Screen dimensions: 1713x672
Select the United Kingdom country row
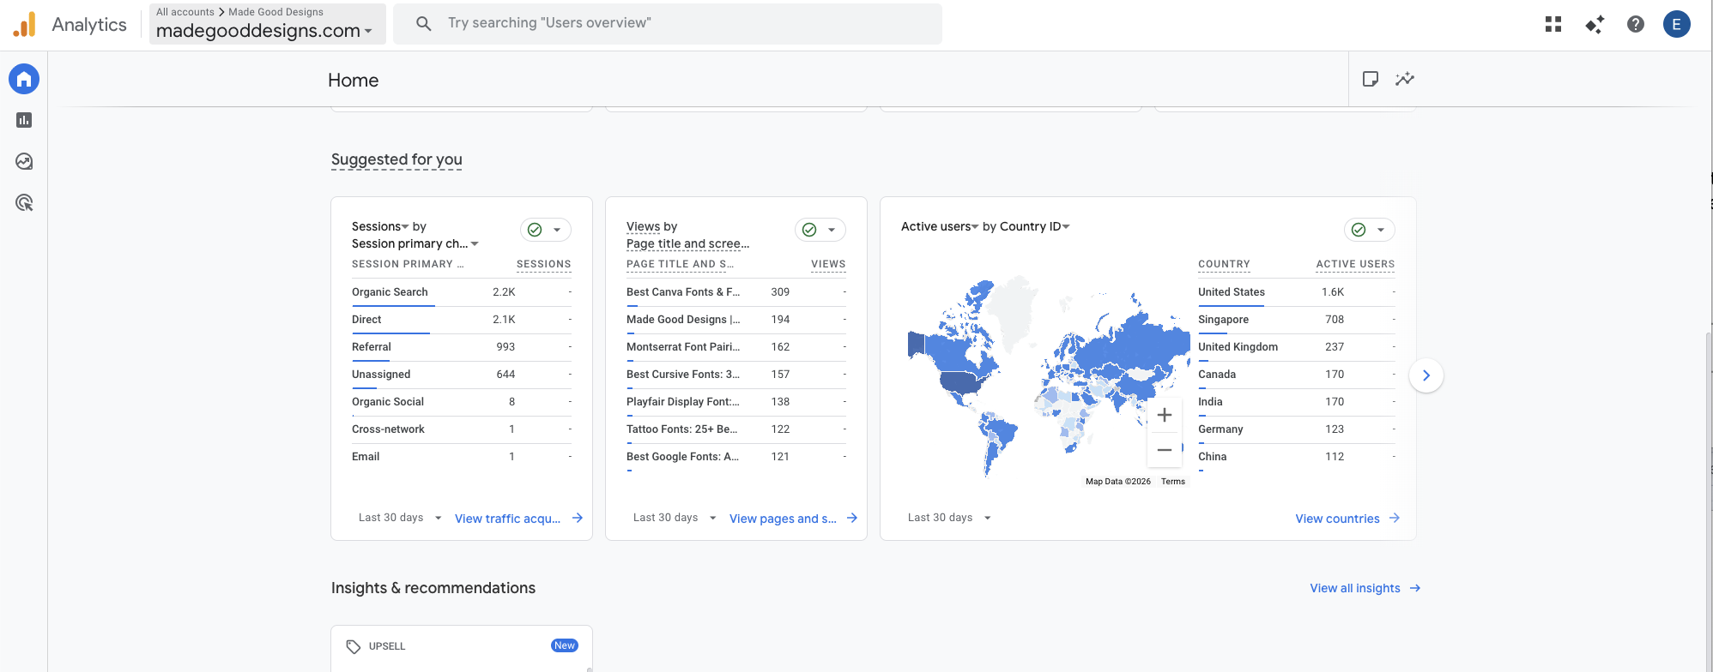1297,347
